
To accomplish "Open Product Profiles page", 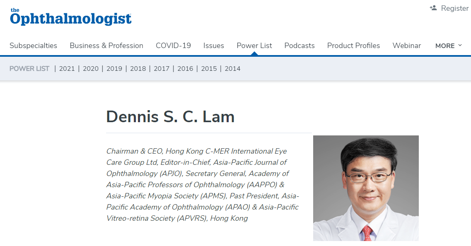I will (x=353, y=46).
